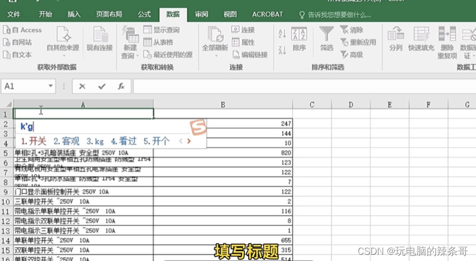Switch to 审阅 tab

pos(201,14)
